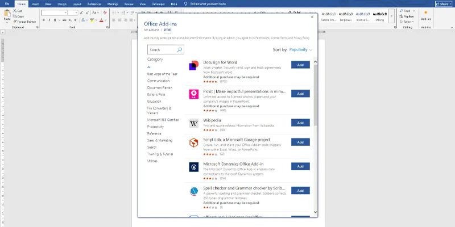This screenshot has width=455, height=227.
Task: Click the Numbering list icon
Action: point(123,12)
